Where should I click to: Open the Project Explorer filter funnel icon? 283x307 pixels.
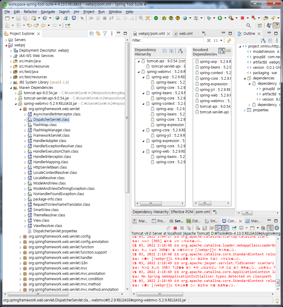105,33
